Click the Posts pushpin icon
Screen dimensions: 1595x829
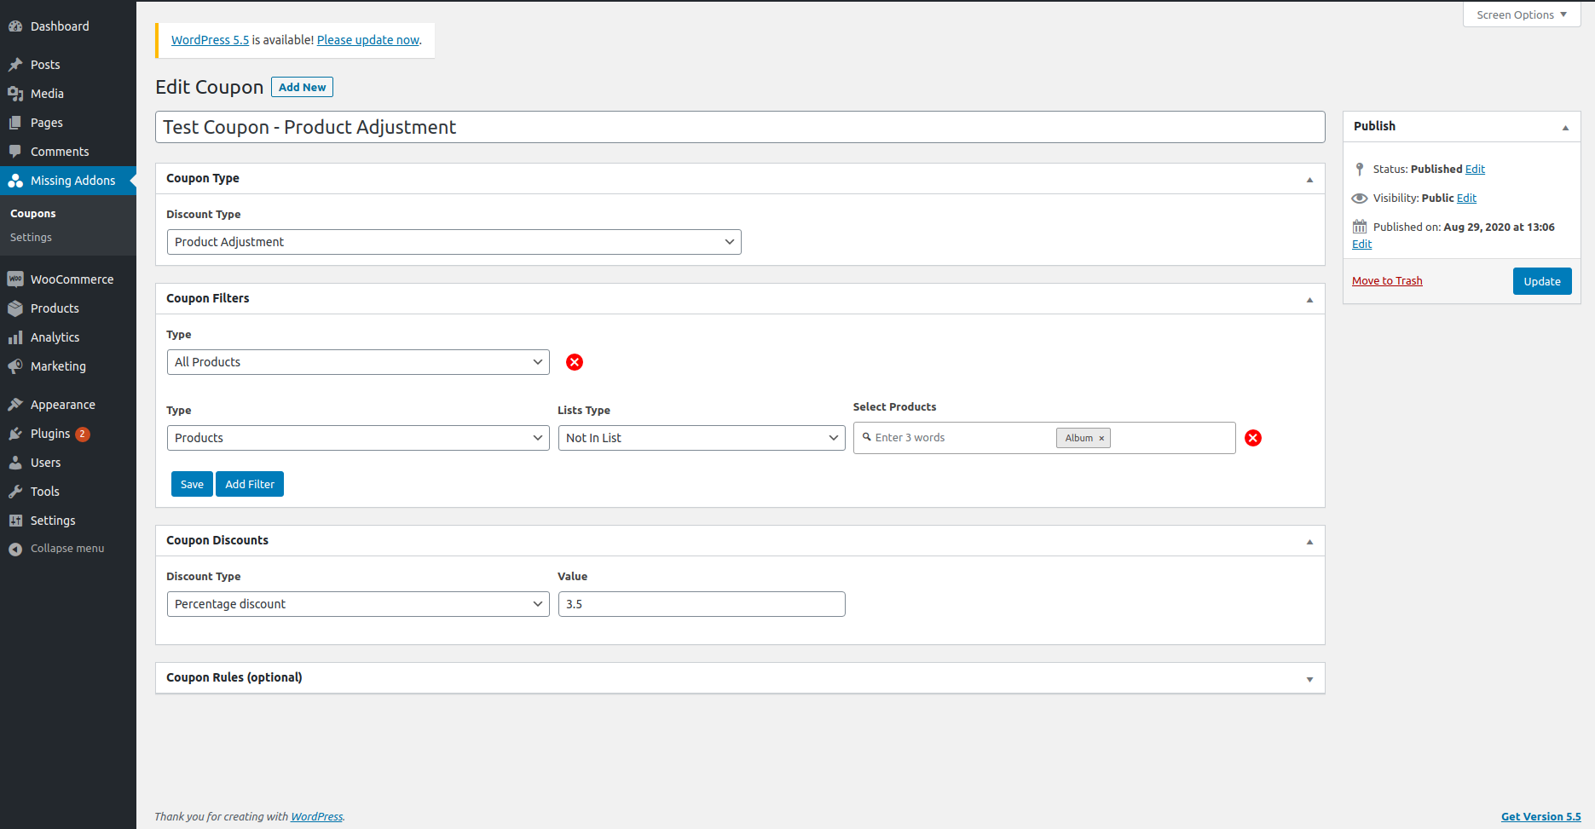point(15,65)
